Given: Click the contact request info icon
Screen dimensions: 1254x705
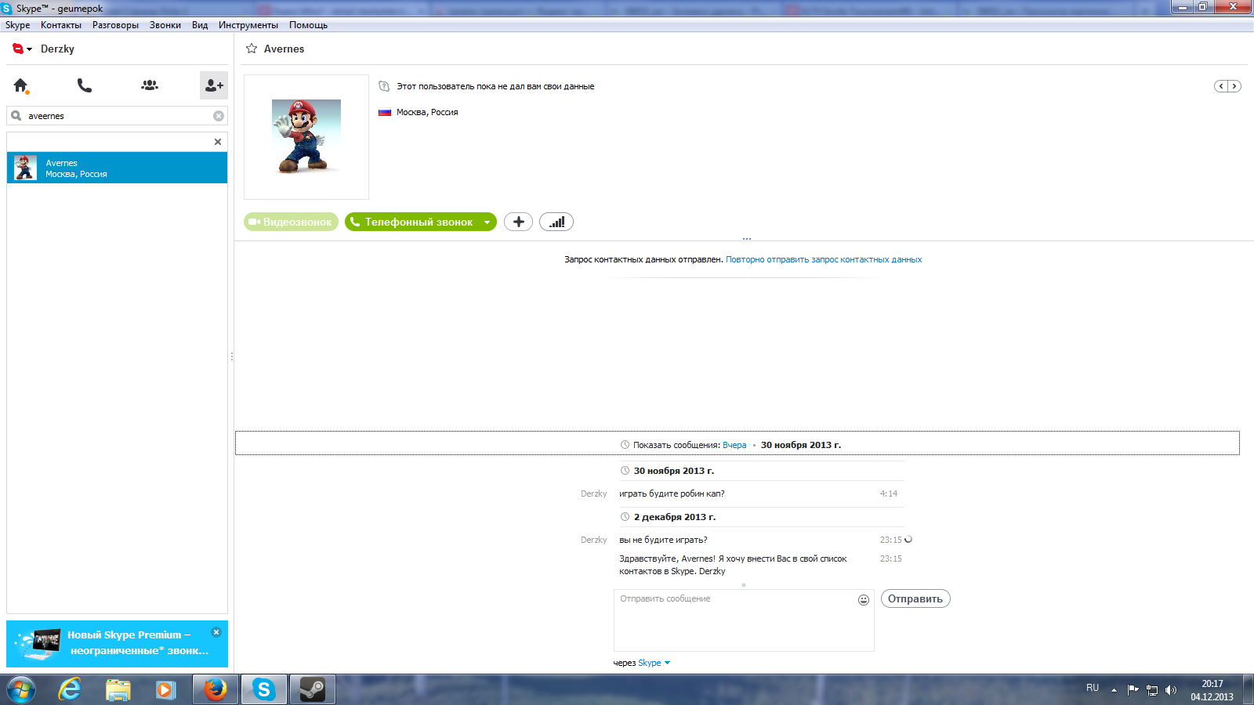Looking at the screenshot, I should click(x=384, y=86).
